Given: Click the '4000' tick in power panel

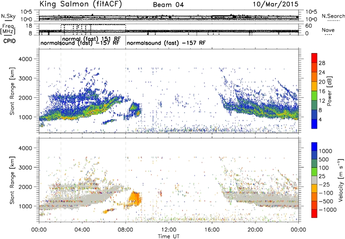Looking at the screenshot, I should pyautogui.click(x=25, y=59).
